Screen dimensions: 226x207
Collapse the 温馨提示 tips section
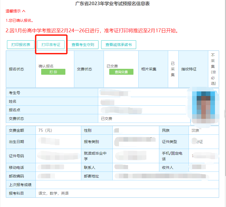[15, 11]
